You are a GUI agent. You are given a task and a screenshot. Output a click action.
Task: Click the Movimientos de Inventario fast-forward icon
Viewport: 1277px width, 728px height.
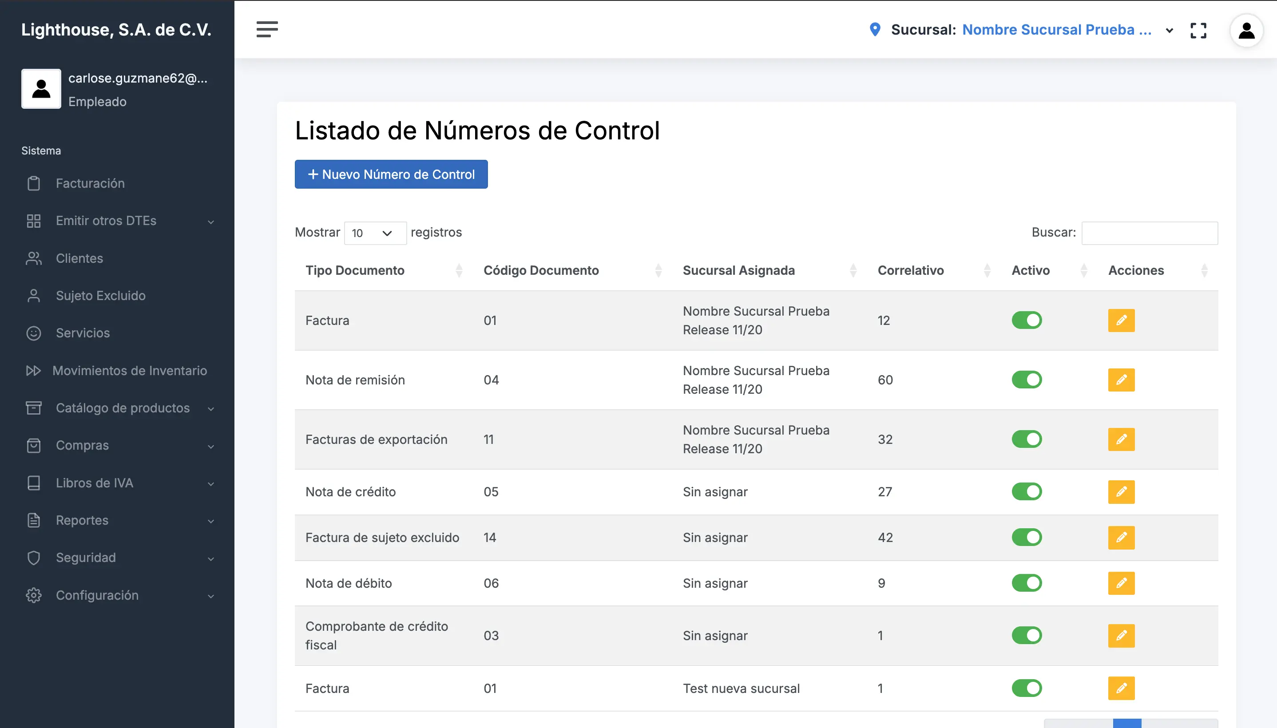coord(33,371)
